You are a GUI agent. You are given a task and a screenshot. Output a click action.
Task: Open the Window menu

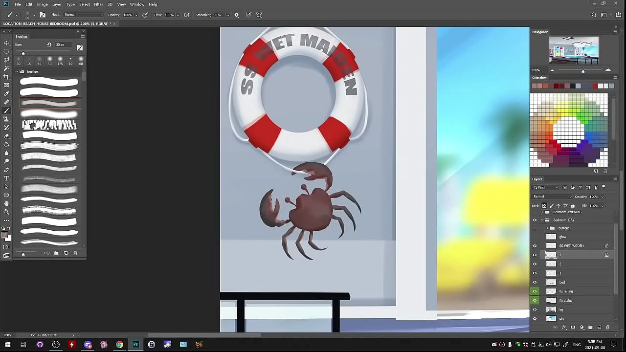[x=137, y=4]
